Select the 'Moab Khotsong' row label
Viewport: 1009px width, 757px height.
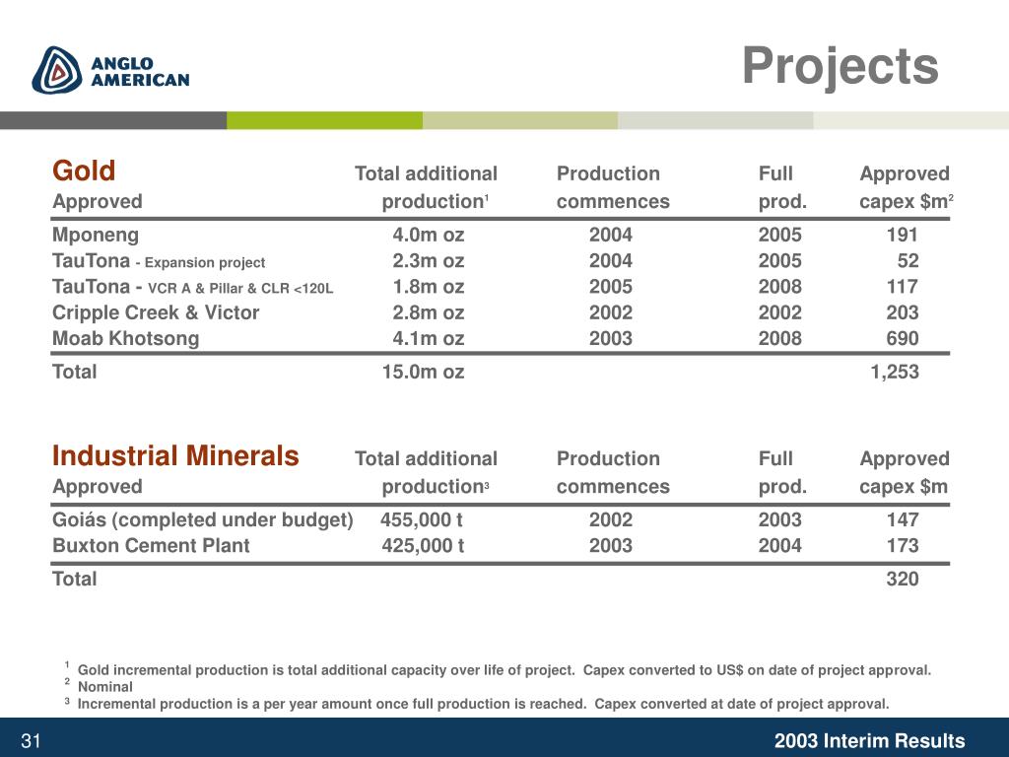125,338
